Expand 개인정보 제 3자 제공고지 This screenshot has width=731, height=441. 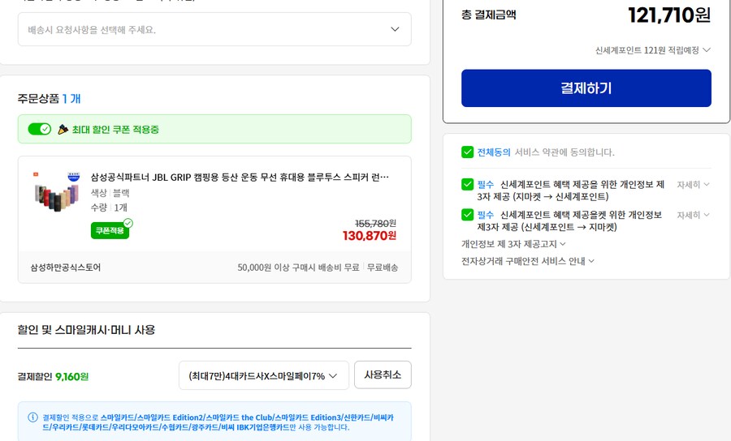point(513,244)
